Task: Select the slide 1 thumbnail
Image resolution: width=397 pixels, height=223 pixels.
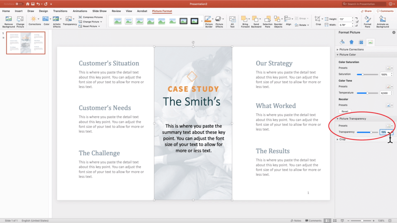Action: [25, 43]
